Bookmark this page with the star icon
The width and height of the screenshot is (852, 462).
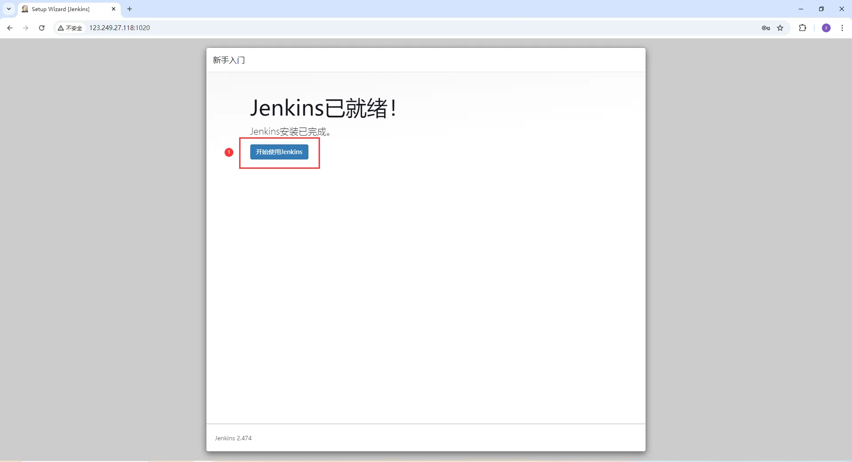[x=780, y=28]
